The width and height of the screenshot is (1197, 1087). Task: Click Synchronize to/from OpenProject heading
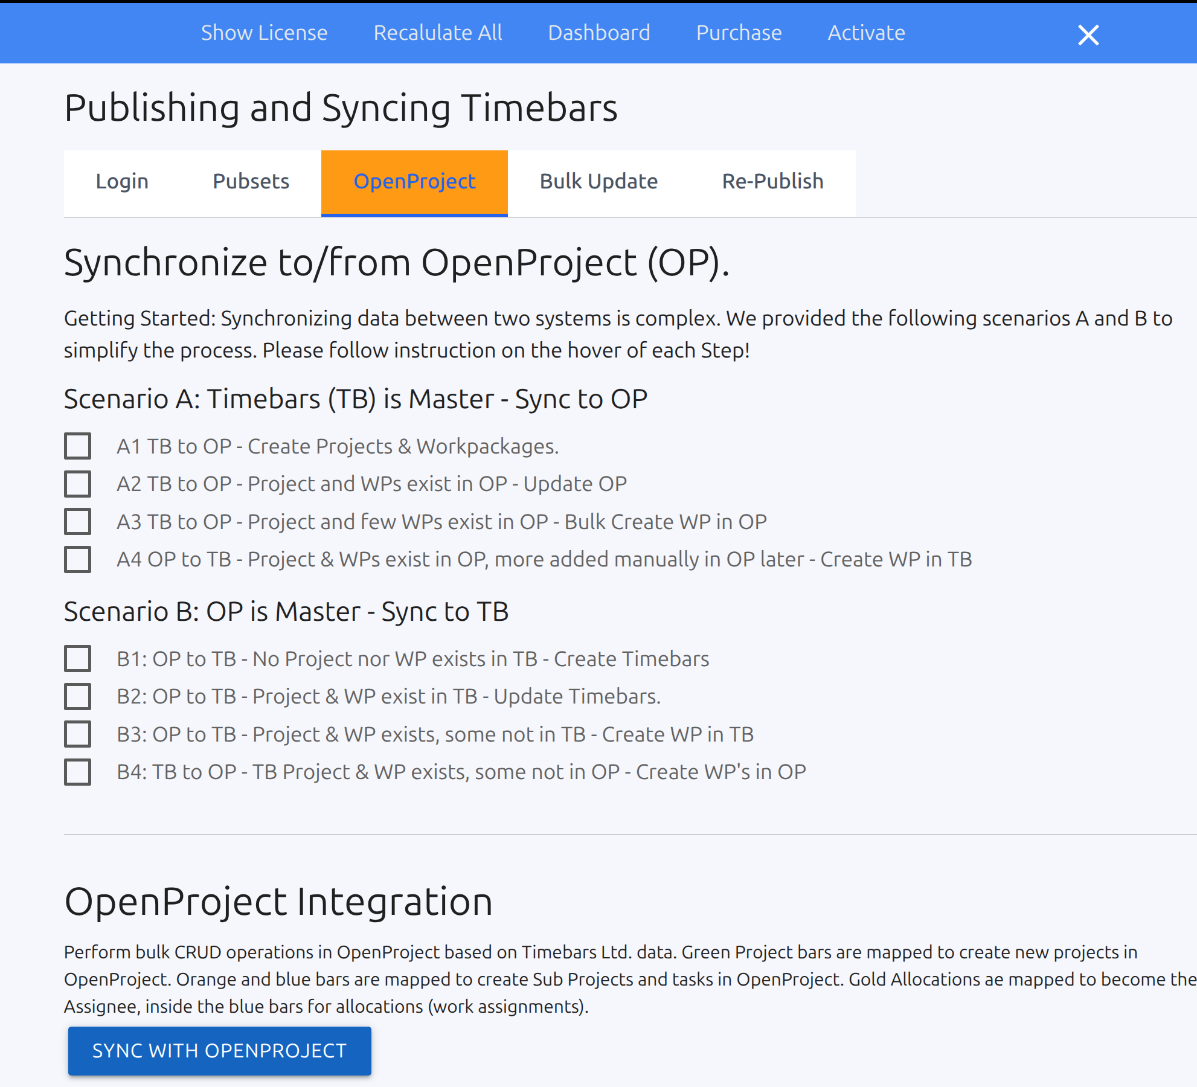[x=397, y=263]
